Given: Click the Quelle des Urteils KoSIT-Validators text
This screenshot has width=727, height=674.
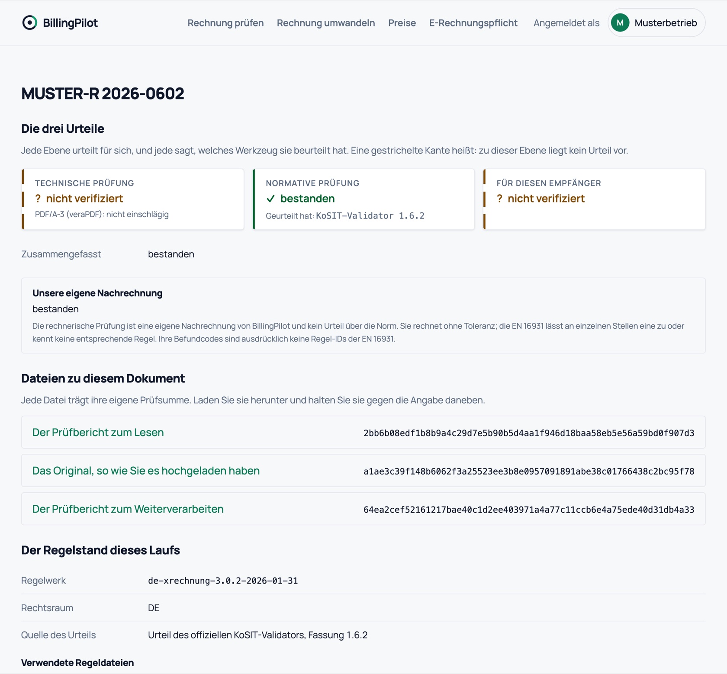Looking at the screenshot, I should [x=257, y=635].
